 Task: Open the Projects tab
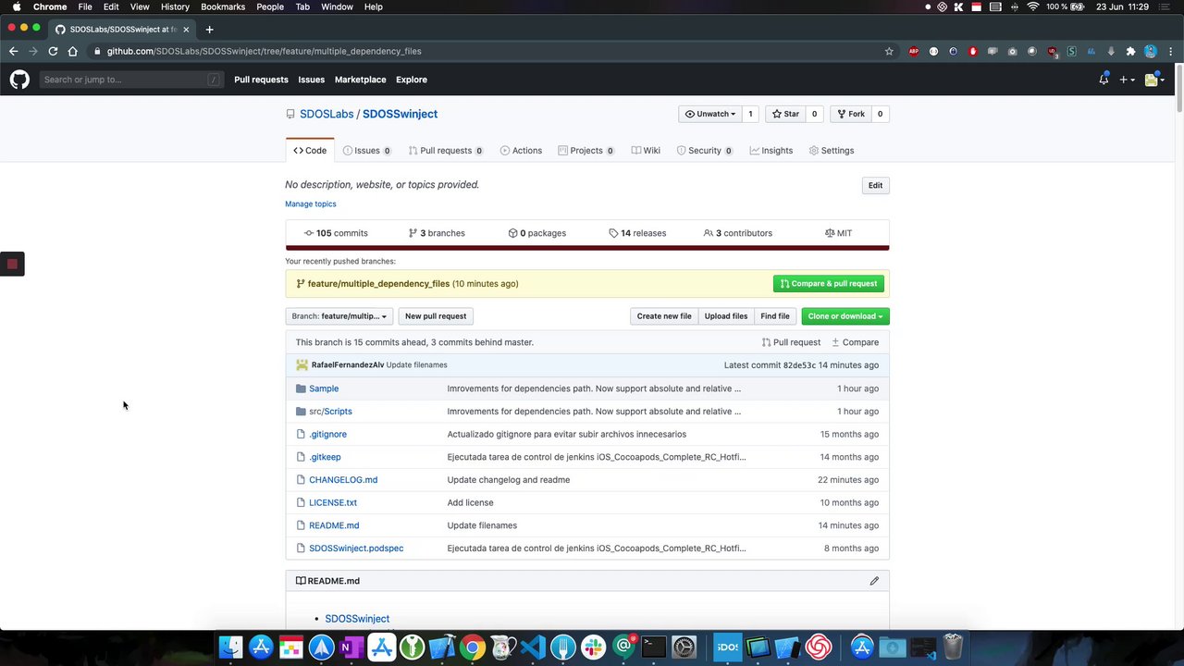pyautogui.click(x=586, y=151)
